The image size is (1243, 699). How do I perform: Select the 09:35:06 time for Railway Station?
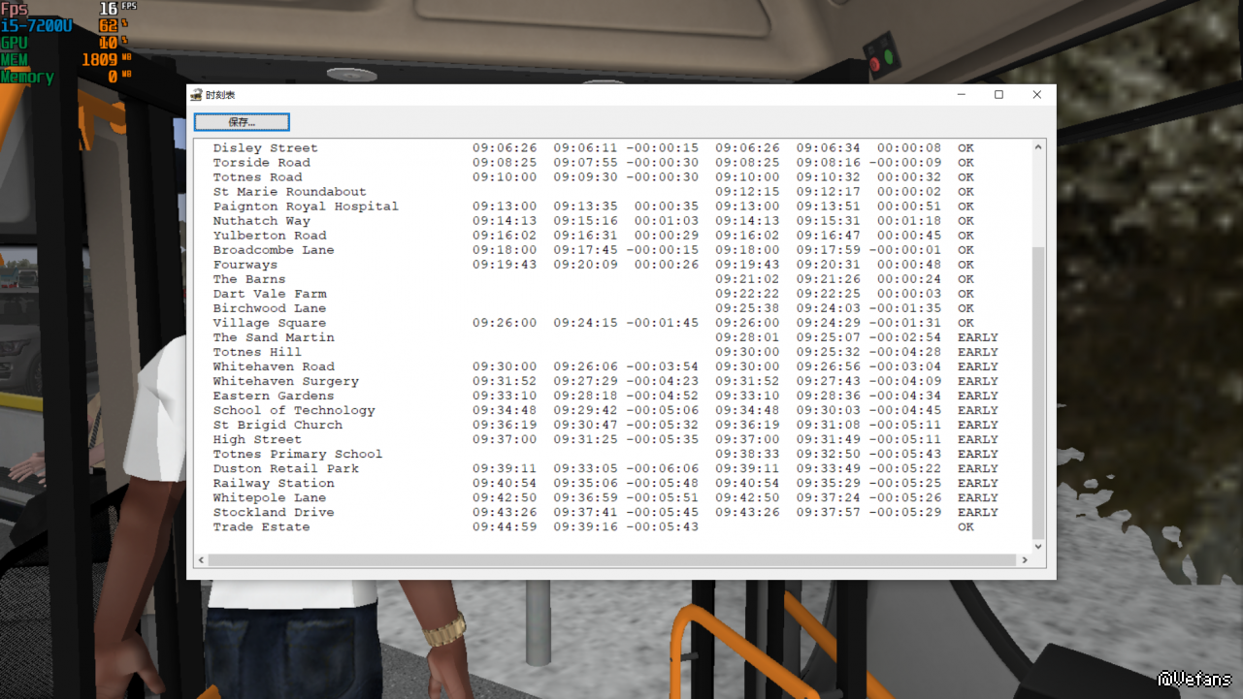[x=586, y=483]
